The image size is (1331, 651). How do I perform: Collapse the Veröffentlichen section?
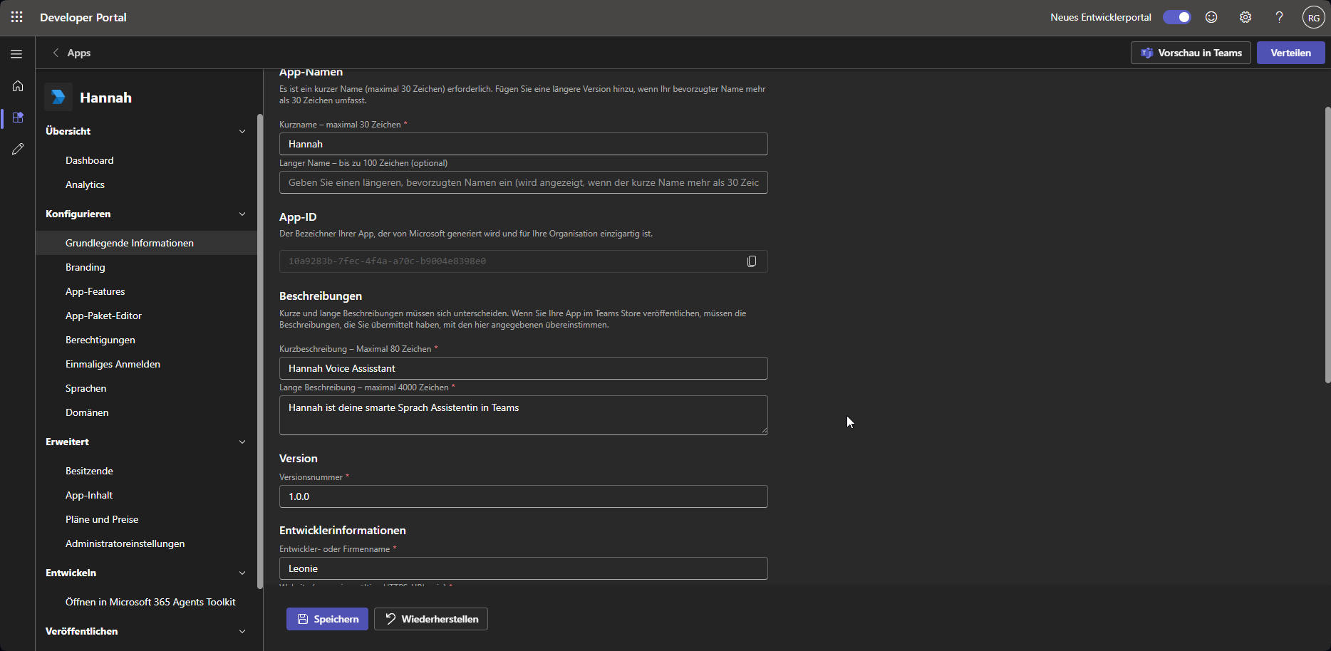[242, 631]
